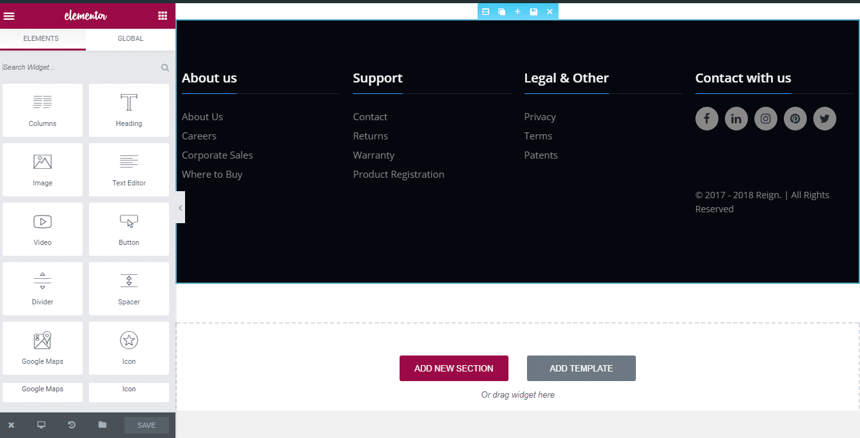
Task: Focus the Search Widget input field
Action: pyautogui.click(x=80, y=67)
